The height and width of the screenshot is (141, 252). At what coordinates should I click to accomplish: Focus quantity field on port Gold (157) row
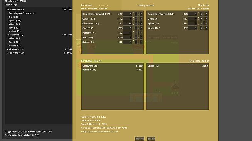pos(128,28)
